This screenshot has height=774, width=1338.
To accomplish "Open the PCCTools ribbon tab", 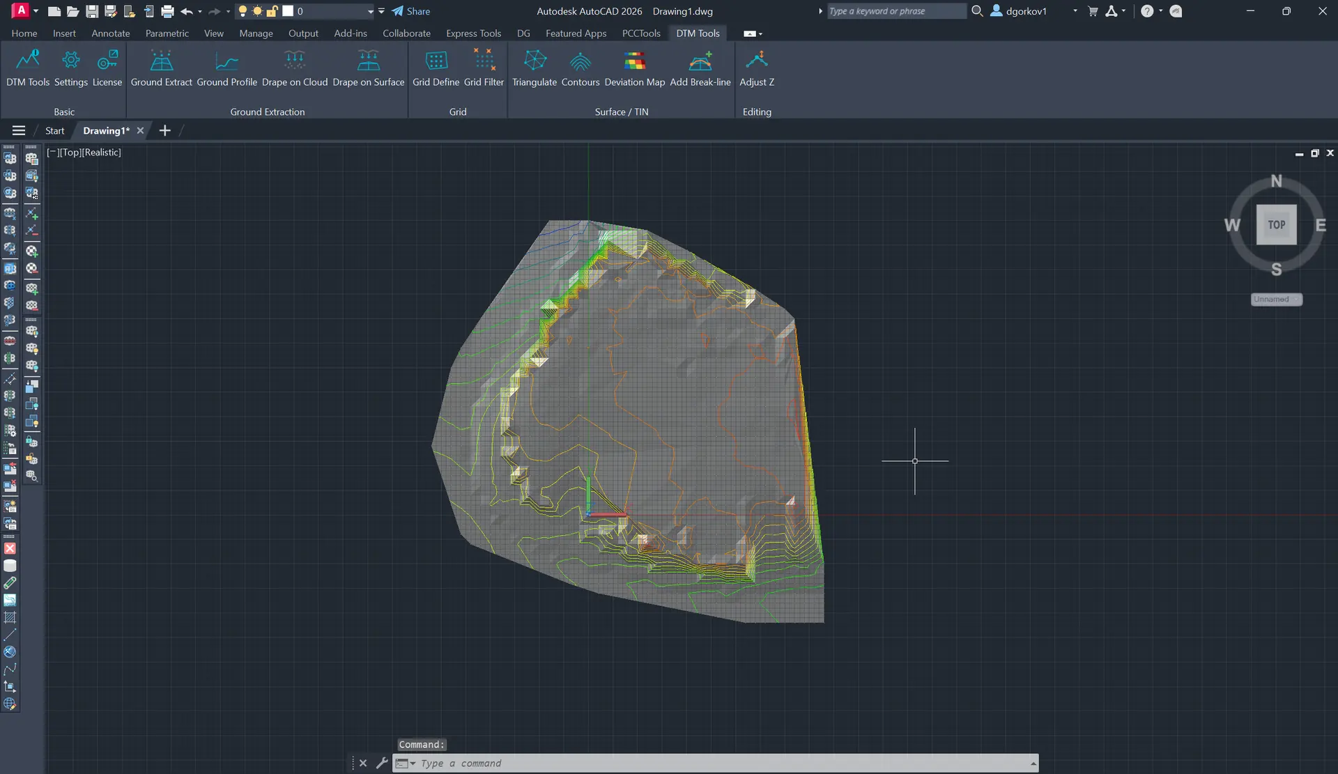I will click(x=641, y=33).
